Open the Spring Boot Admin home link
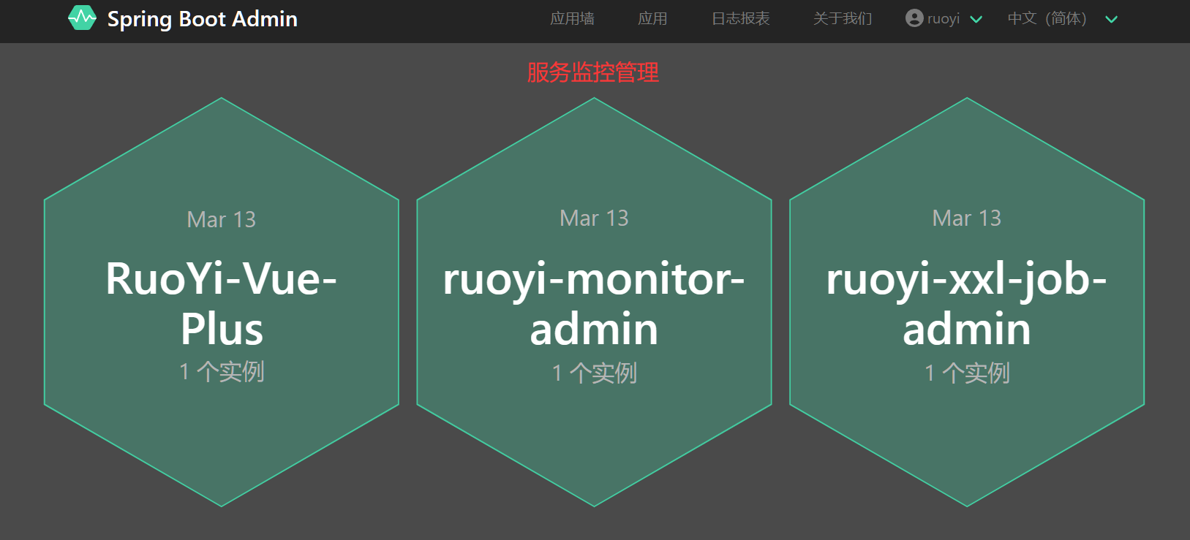The image size is (1190, 540). (183, 19)
